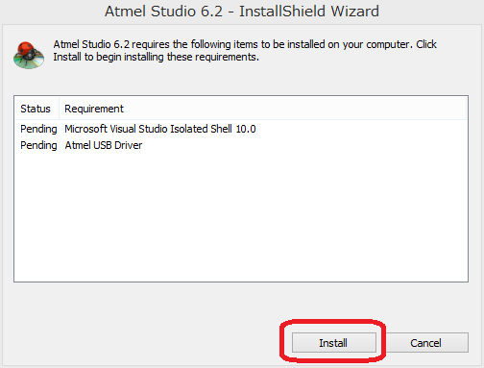Viewport: 484px width, 368px height.
Task: Click "USB Driver" text in second row
Action: click(x=117, y=145)
